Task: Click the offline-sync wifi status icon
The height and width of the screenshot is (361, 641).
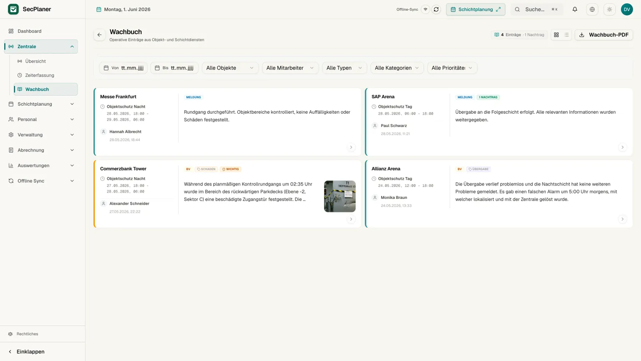Action: [425, 9]
